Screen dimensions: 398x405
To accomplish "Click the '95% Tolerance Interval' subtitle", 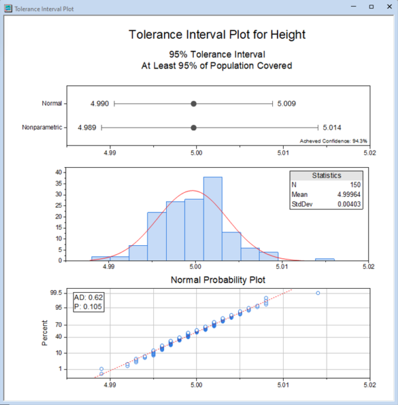I will tap(217, 54).
